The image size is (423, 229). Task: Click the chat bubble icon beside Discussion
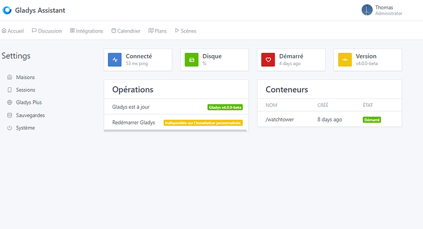[34, 31]
